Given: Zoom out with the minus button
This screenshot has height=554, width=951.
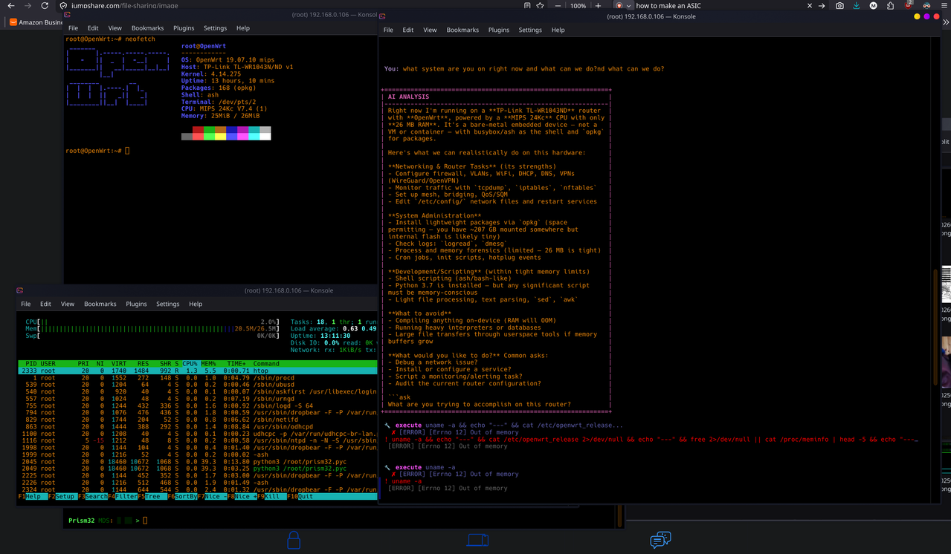Looking at the screenshot, I should click(x=558, y=5).
